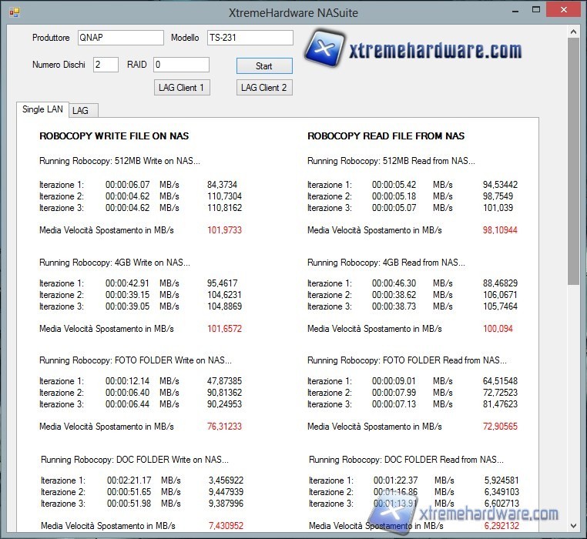Viewport: 587px width, 539px height.
Task: Click the ROBOCOPY READ FILE FROM NAS heading
Action: coord(386,136)
